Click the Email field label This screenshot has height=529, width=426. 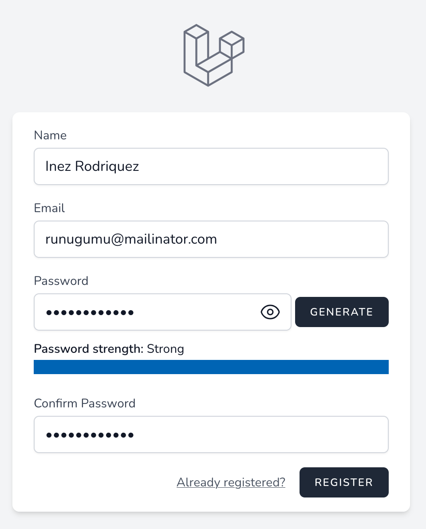tap(49, 208)
